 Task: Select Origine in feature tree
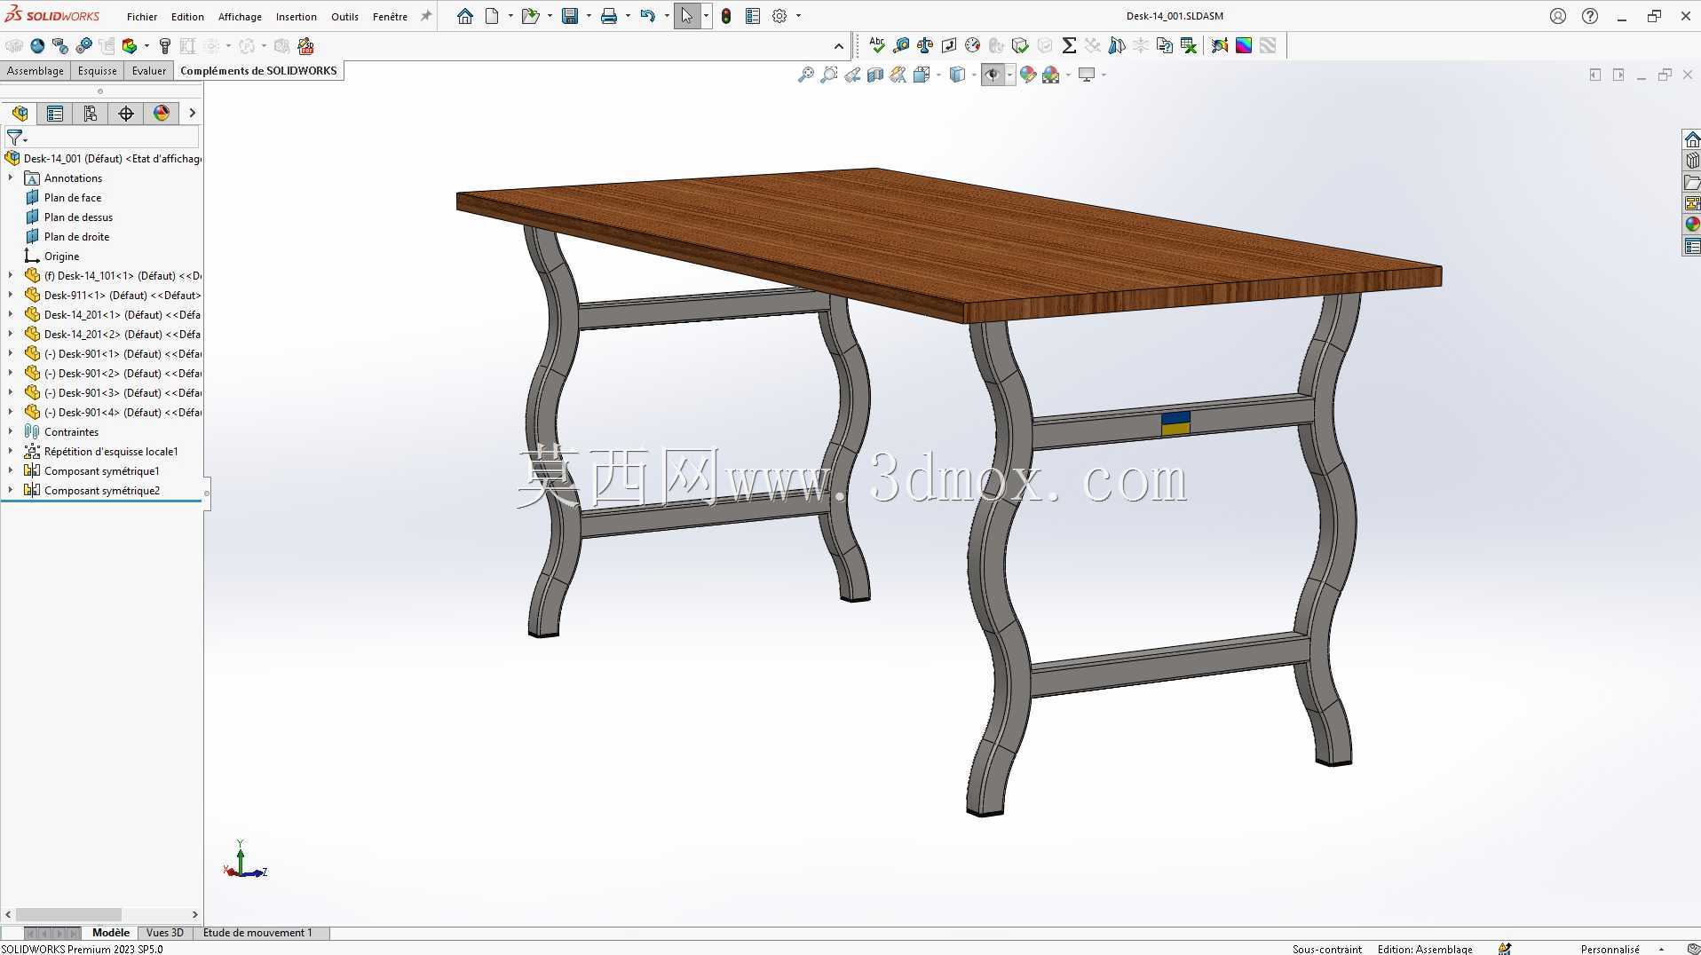click(61, 257)
